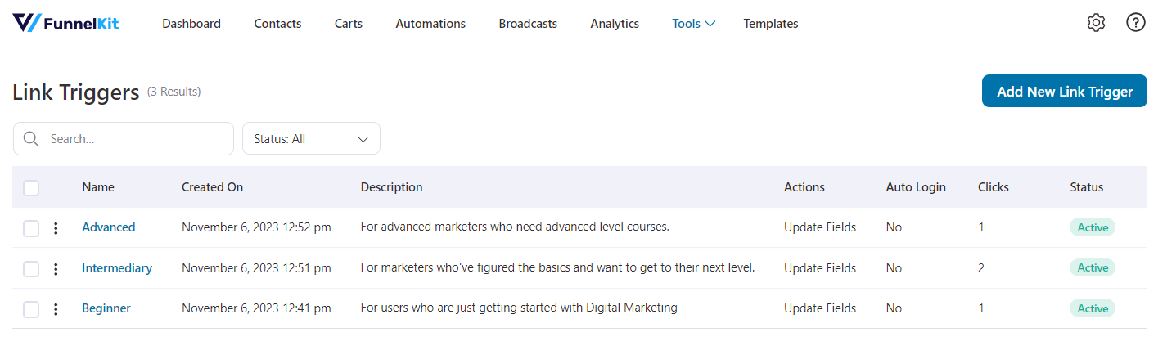Viewport: 1158px width, 337px height.
Task: Expand the Status: All filter dropdown
Action: click(x=311, y=139)
